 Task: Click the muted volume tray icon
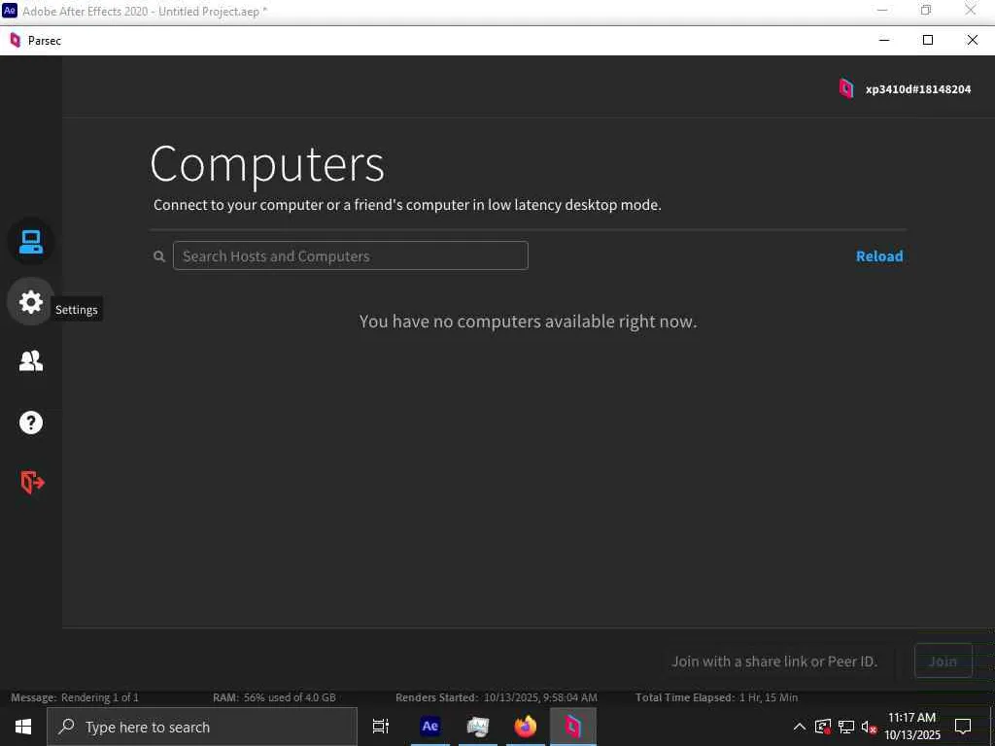[x=868, y=727]
